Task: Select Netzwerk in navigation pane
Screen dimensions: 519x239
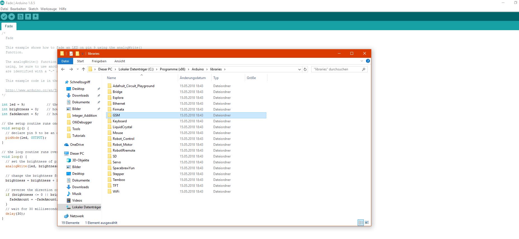Action: tap(77, 216)
